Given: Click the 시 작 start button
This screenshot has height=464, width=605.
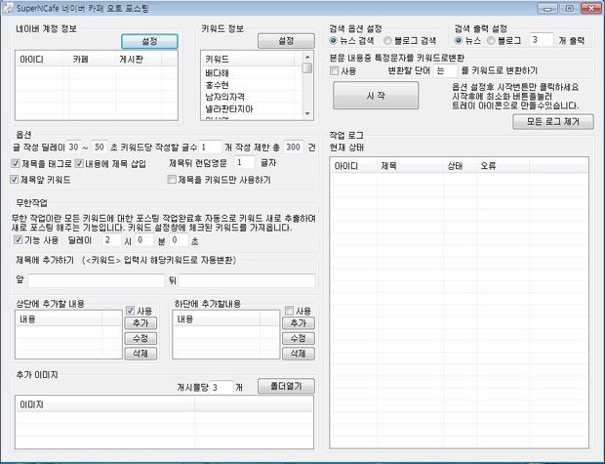Looking at the screenshot, I should (x=376, y=96).
